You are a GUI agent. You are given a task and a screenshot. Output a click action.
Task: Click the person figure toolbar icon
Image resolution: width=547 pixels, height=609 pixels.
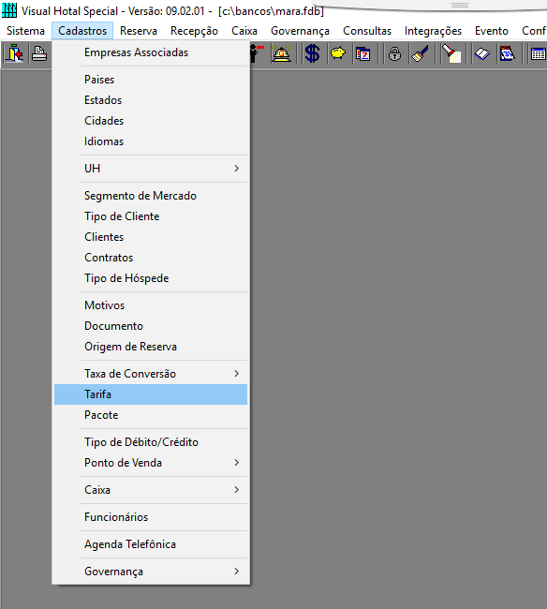click(x=257, y=53)
